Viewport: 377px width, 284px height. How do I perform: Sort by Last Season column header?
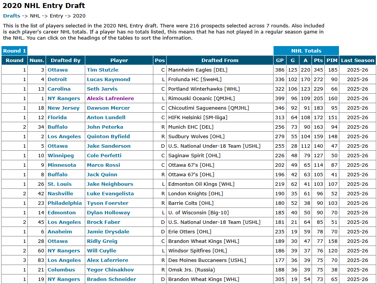click(358, 61)
